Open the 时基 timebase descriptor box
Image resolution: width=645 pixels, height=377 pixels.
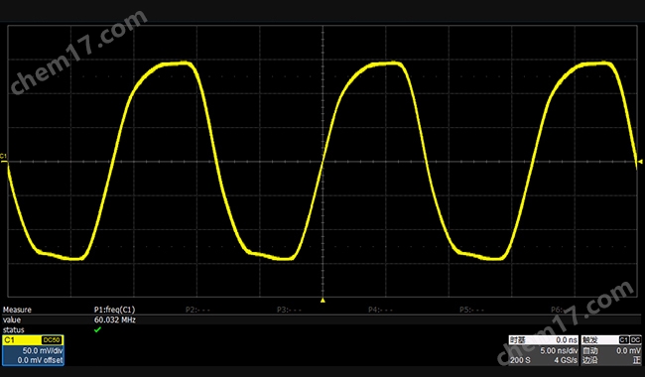[544, 350]
